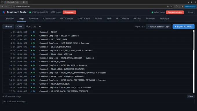This screenshot has width=197, height=111.
Task: Select row 5 Command LE_SET_EVENT_MASK
Action: [x=98, y=47]
